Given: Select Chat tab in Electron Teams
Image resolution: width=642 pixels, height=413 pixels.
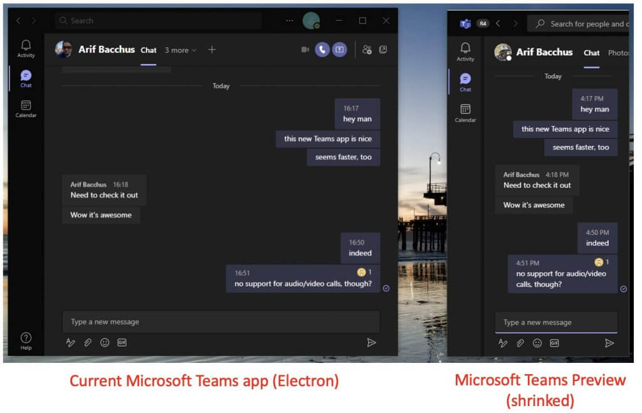Looking at the screenshot, I should coord(148,50).
